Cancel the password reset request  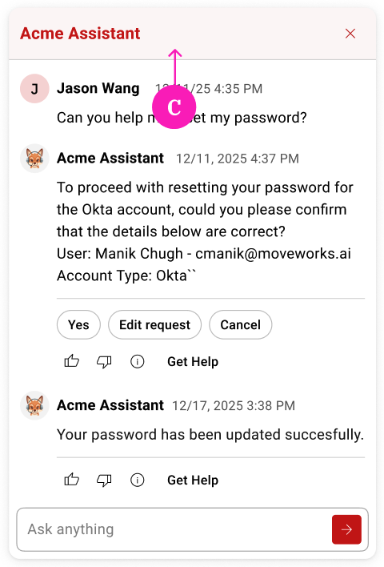pos(240,324)
